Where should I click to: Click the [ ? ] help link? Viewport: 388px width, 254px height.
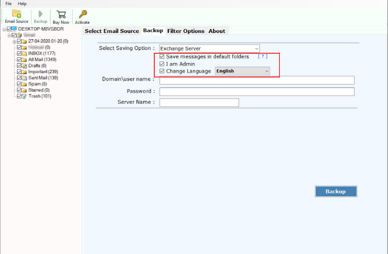(262, 56)
